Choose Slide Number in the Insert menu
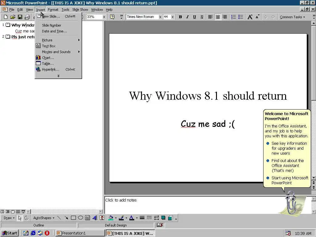Screen dimensions: 316x237 click(58, 25)
